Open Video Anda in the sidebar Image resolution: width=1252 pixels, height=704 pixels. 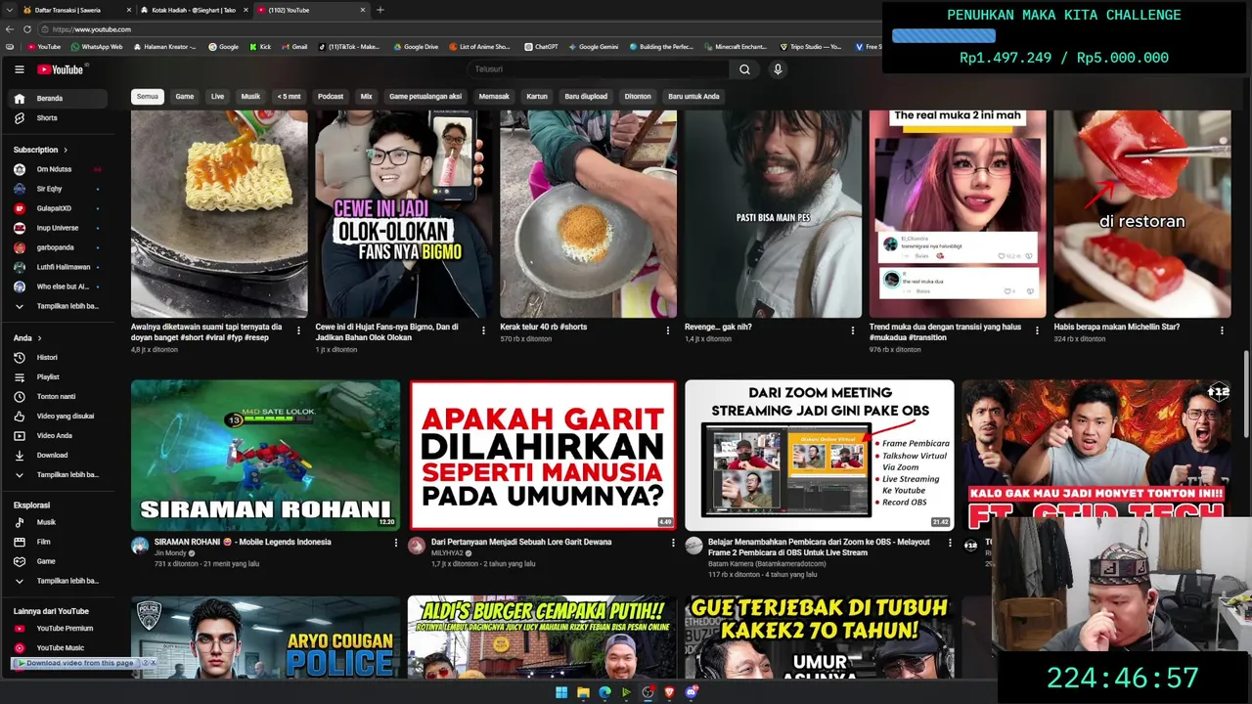click(58, 436)
